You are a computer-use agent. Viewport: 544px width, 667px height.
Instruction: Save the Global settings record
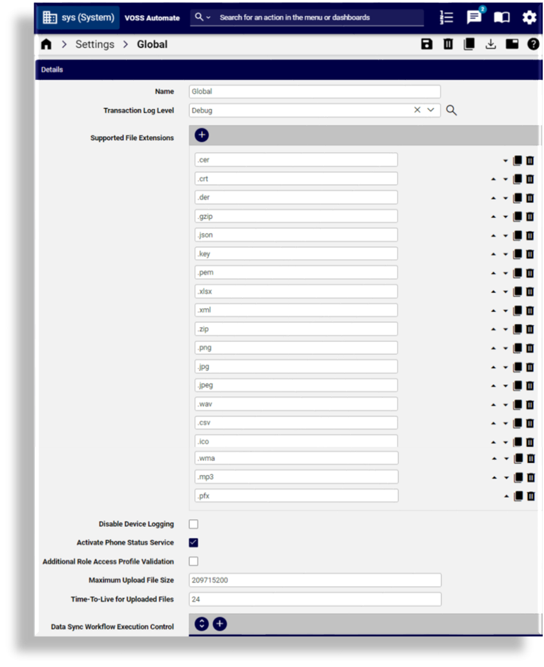tap(426, 44)
